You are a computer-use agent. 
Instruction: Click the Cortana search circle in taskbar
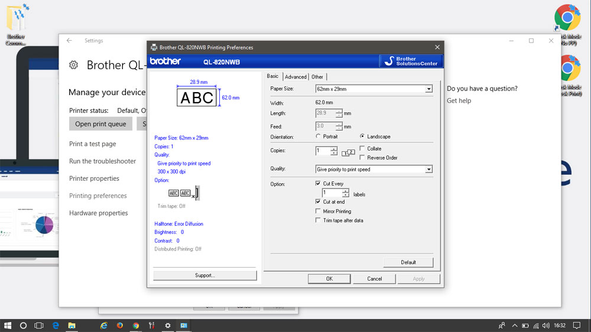(x=23, y=326)
